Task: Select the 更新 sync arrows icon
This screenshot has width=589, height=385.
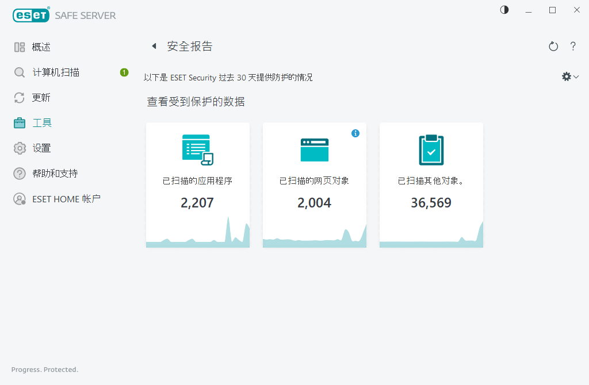Action: point(19,97)
